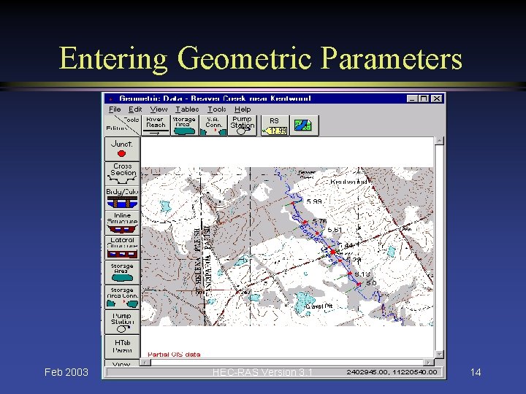Open the View menu

(159, 109)
